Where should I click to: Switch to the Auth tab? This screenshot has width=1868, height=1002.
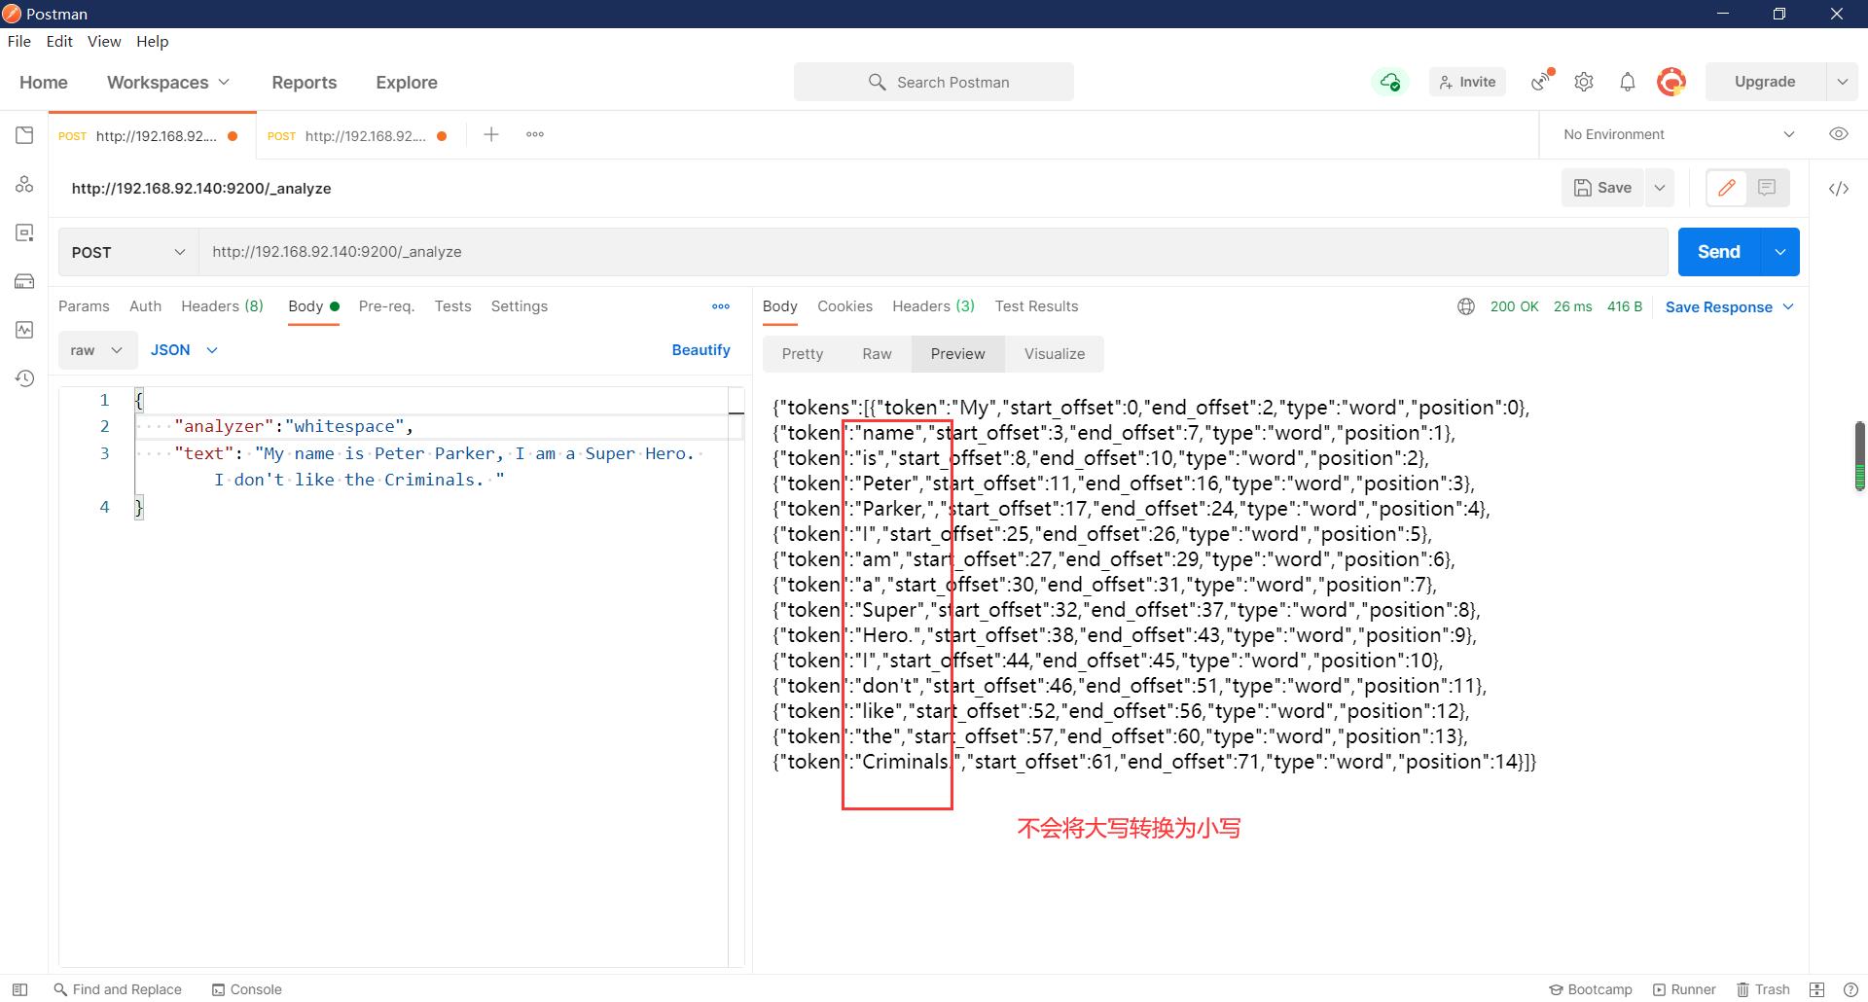146,306
